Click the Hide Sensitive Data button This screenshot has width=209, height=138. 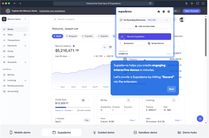click(x=145, y=26)
